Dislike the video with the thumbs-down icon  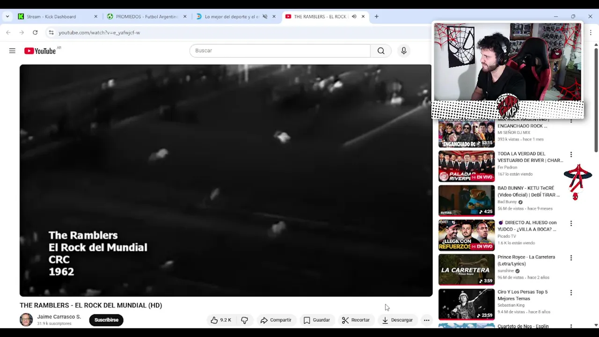(x=244, y=320)
